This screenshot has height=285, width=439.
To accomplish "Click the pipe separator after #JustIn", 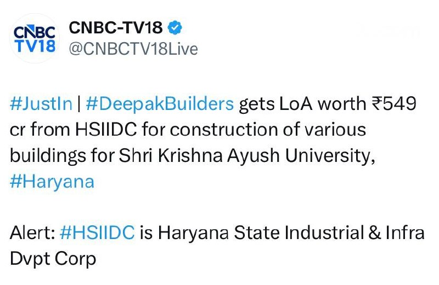I will tap(79, 103).
